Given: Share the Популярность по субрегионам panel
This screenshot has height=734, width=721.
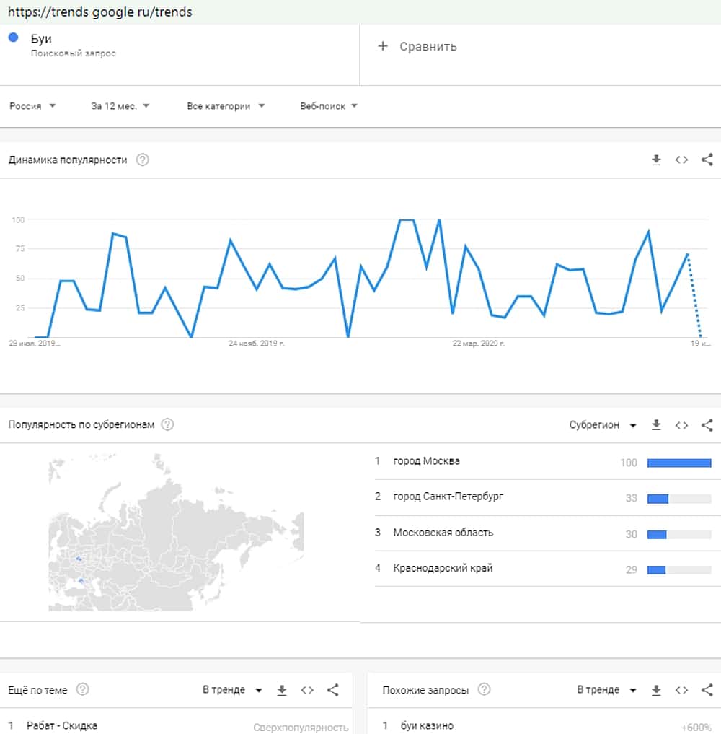Looking at the screenshot, I should [x=707, y=425].
